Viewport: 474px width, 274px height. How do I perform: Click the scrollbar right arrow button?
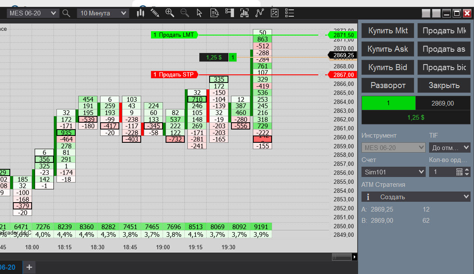pyautogui.click(x=354, y=257)
